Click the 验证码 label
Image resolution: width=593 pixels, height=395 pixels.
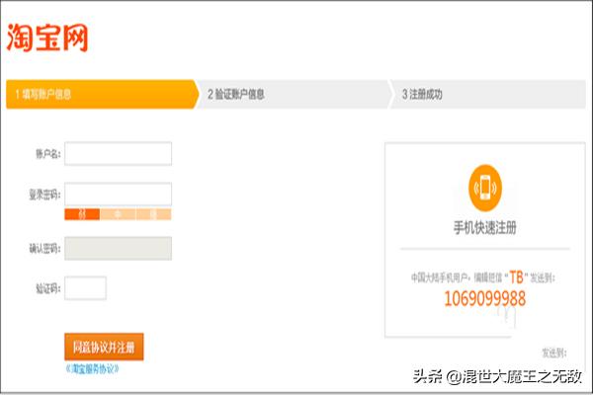click(x=48, y=288)
